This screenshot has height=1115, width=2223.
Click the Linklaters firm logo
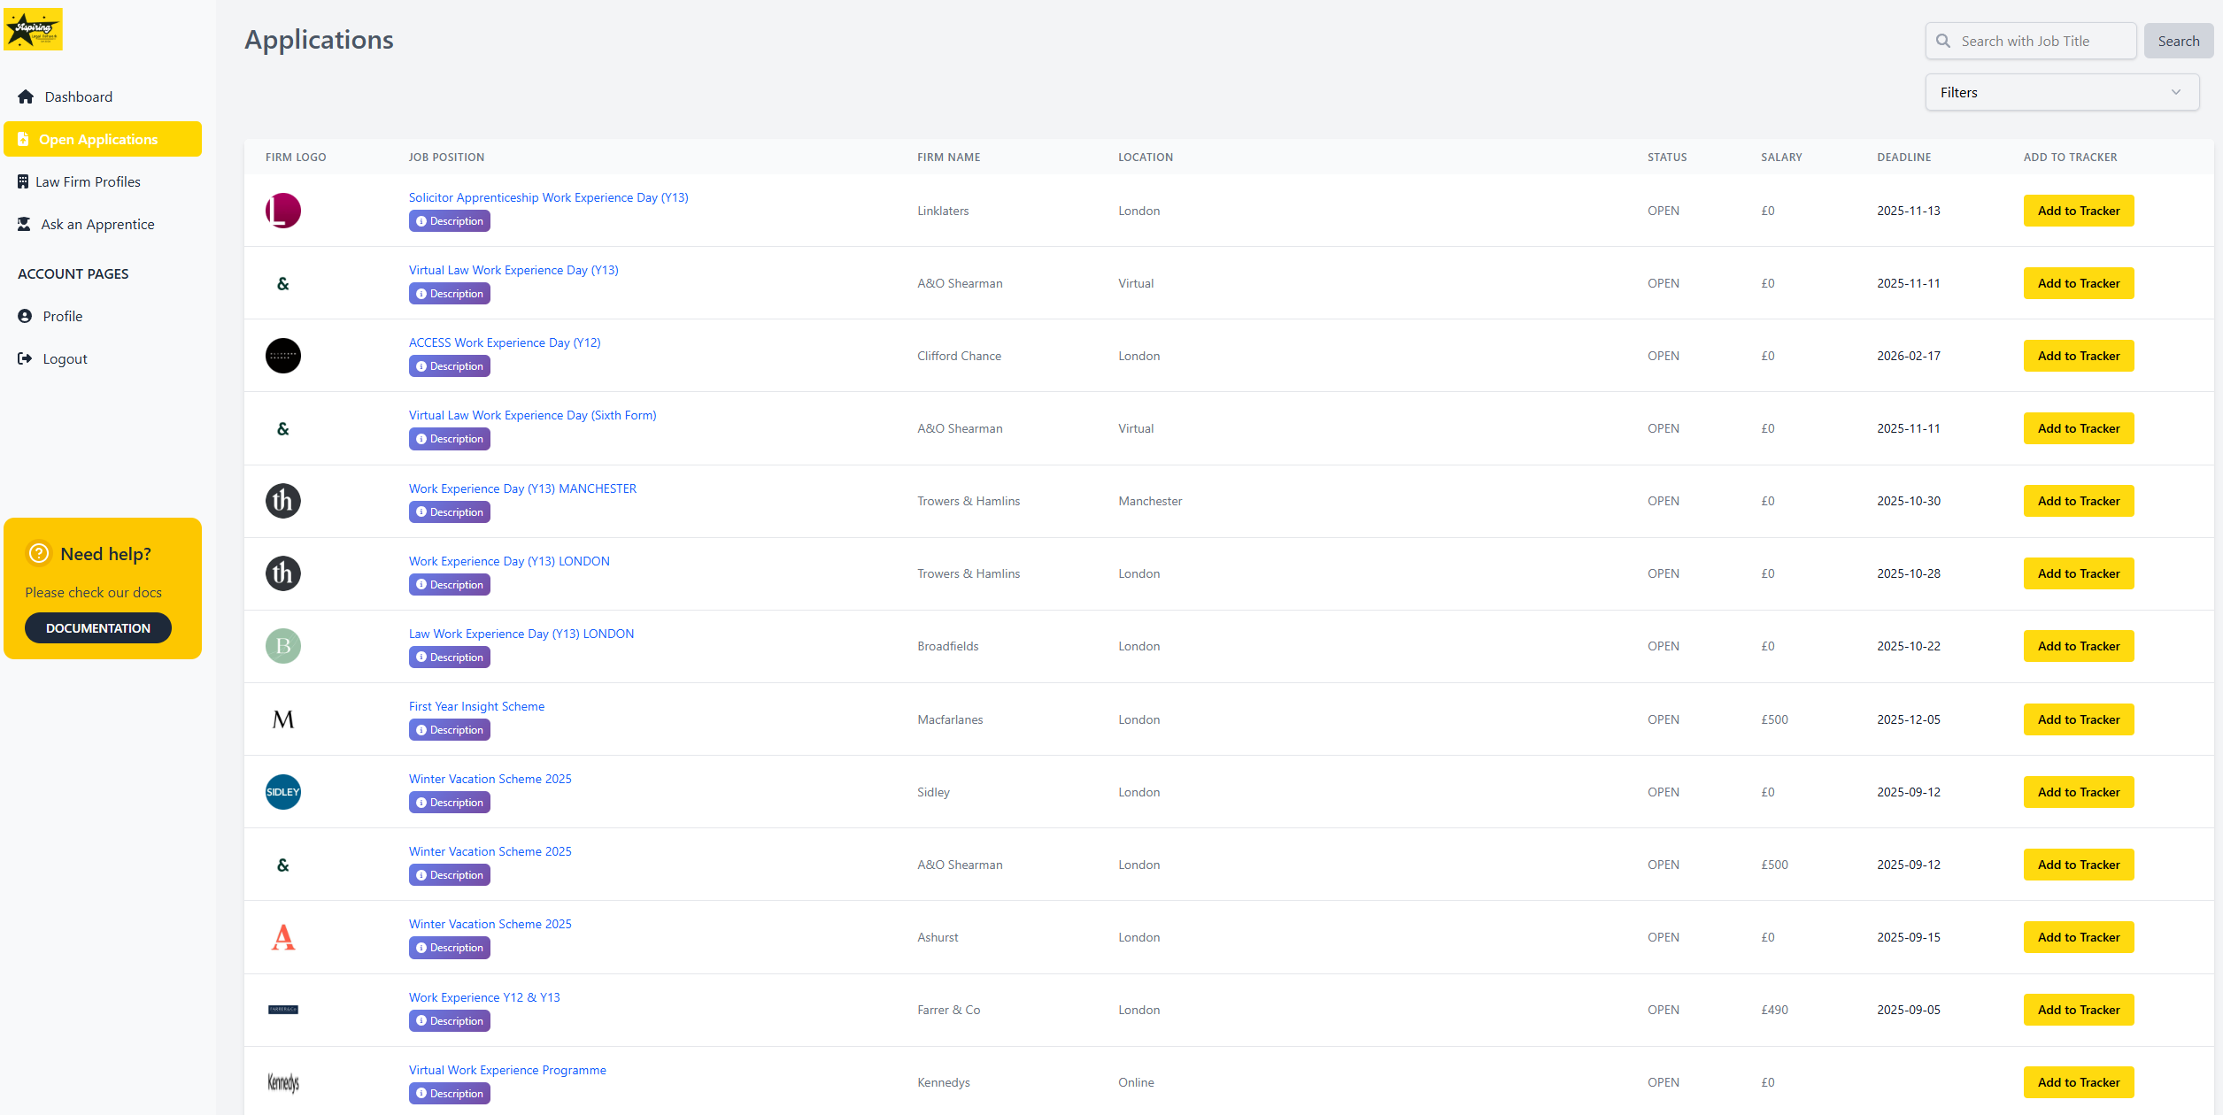click(282, 211)
